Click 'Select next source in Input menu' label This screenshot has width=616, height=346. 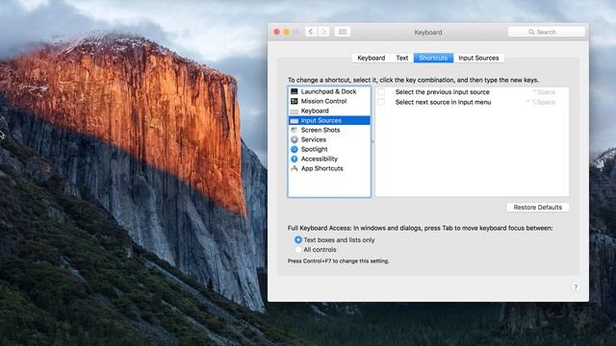443,102
